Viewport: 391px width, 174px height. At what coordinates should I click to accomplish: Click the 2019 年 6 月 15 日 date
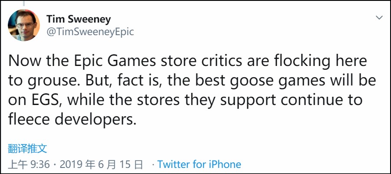point(102,165)
